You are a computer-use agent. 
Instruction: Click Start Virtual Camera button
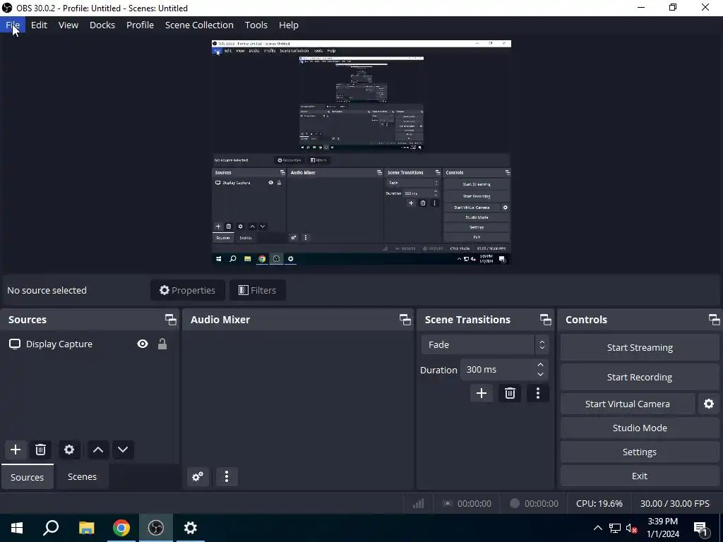(x=628, y=404)
